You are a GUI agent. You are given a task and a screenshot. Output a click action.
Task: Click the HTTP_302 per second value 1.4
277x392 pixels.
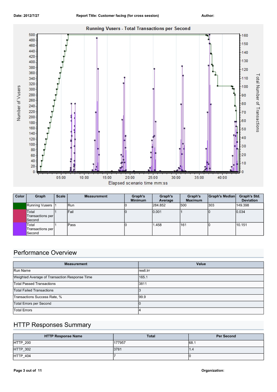click(x=191, y=349)
